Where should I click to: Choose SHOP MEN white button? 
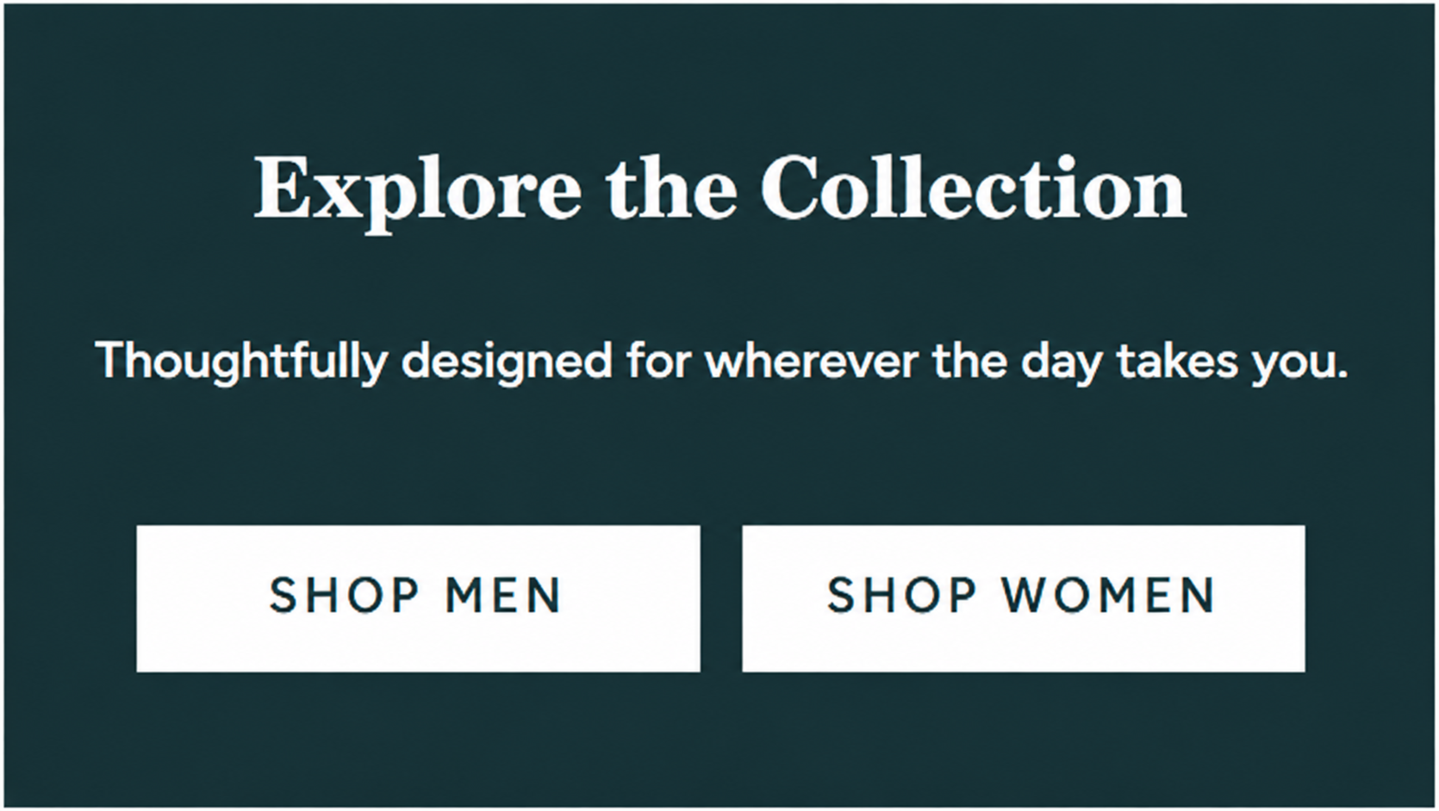click(418, 598)
